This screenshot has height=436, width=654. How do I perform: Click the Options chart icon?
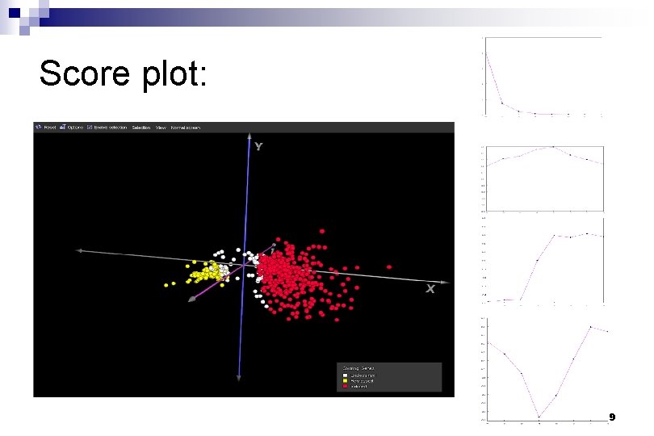pos(62,128)
